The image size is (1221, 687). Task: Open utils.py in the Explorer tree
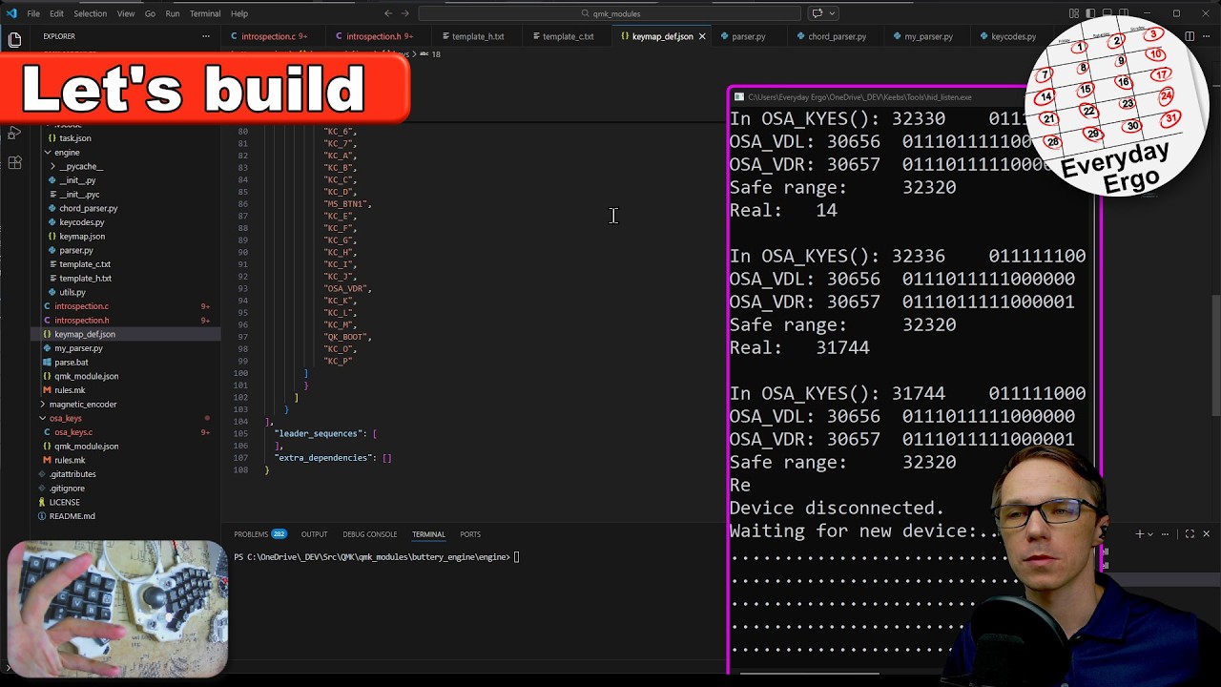click(72, 292)
